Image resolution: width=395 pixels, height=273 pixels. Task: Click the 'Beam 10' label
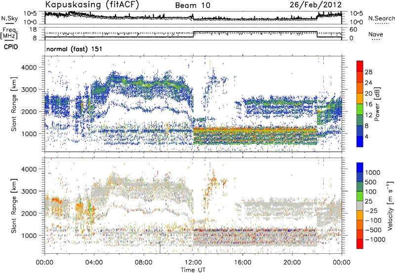(x=193, y=5)
